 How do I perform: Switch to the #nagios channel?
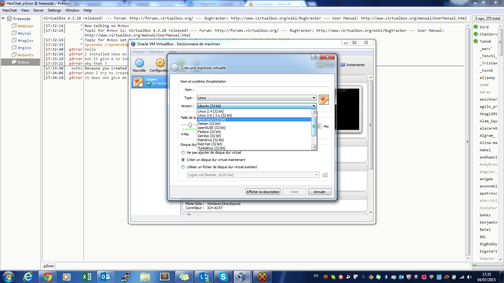(x=25, y=41)
